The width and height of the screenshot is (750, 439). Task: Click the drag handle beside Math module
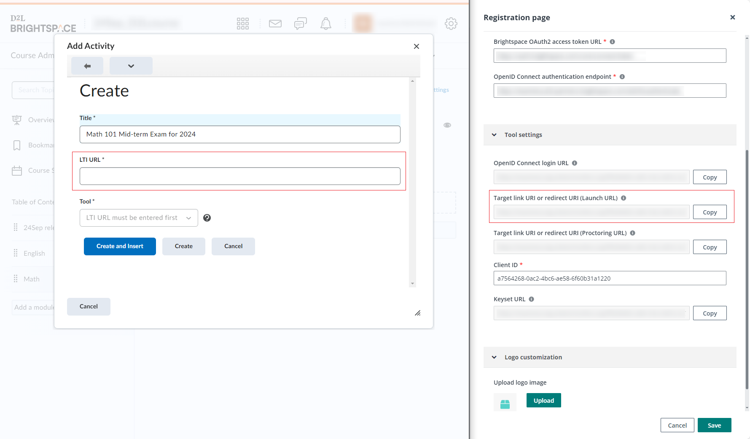point(16,279)
